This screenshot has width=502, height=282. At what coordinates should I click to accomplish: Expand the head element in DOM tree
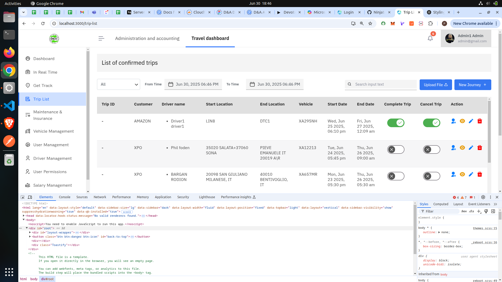click(24, 216)
